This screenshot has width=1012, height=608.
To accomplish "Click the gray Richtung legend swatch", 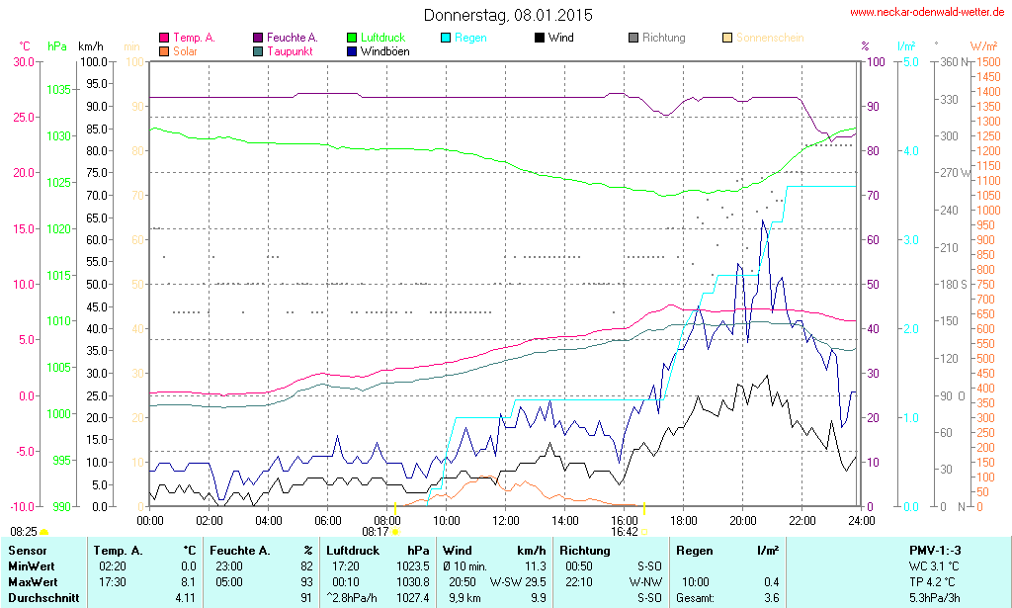I will click(633, 38).
